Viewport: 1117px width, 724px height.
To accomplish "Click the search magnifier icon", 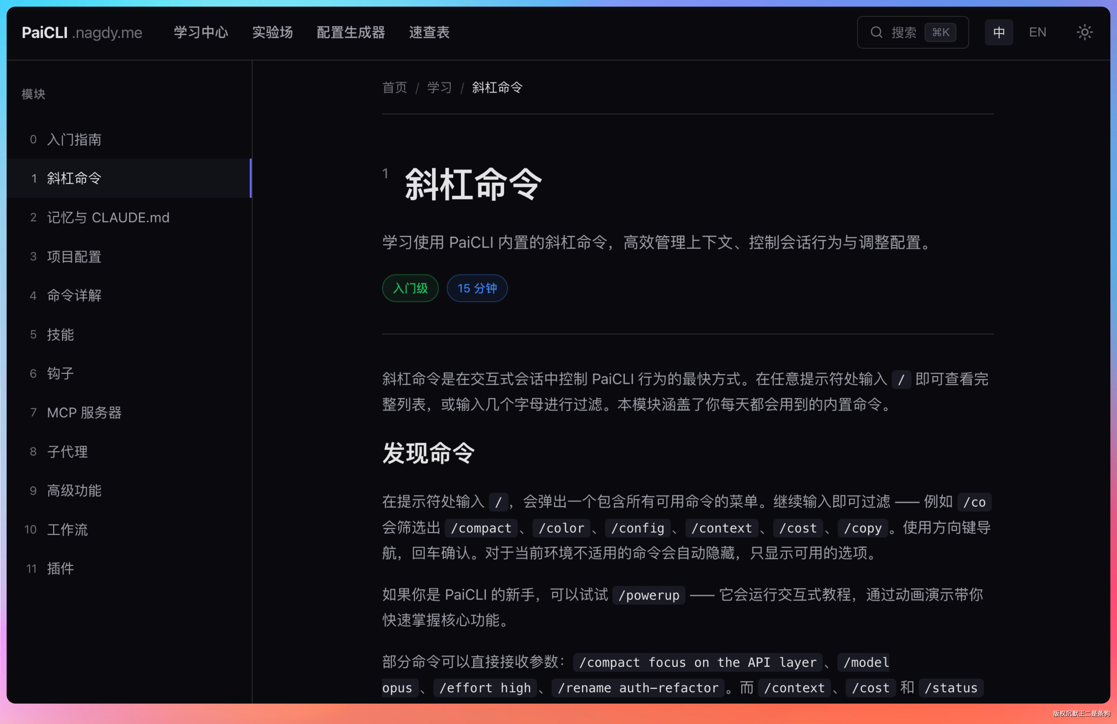I will pyautogui.click(x=876, y=32).
